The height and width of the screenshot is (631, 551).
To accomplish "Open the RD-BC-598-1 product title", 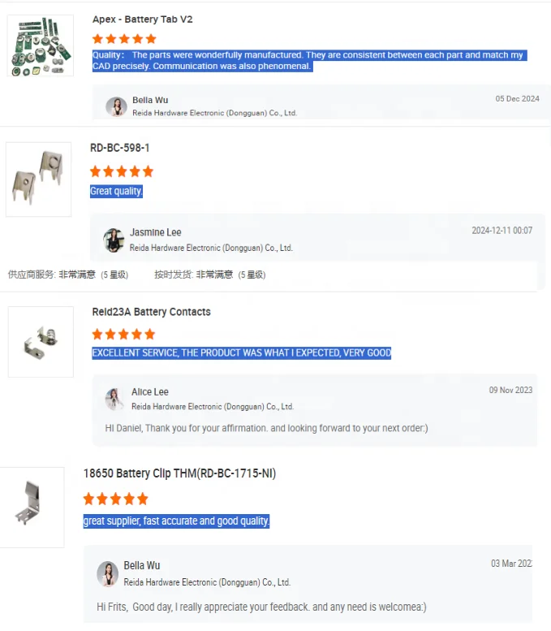I will (120, 148).
